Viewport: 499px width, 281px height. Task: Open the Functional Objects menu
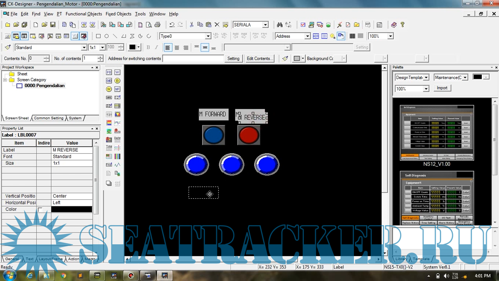coord(84,14)
